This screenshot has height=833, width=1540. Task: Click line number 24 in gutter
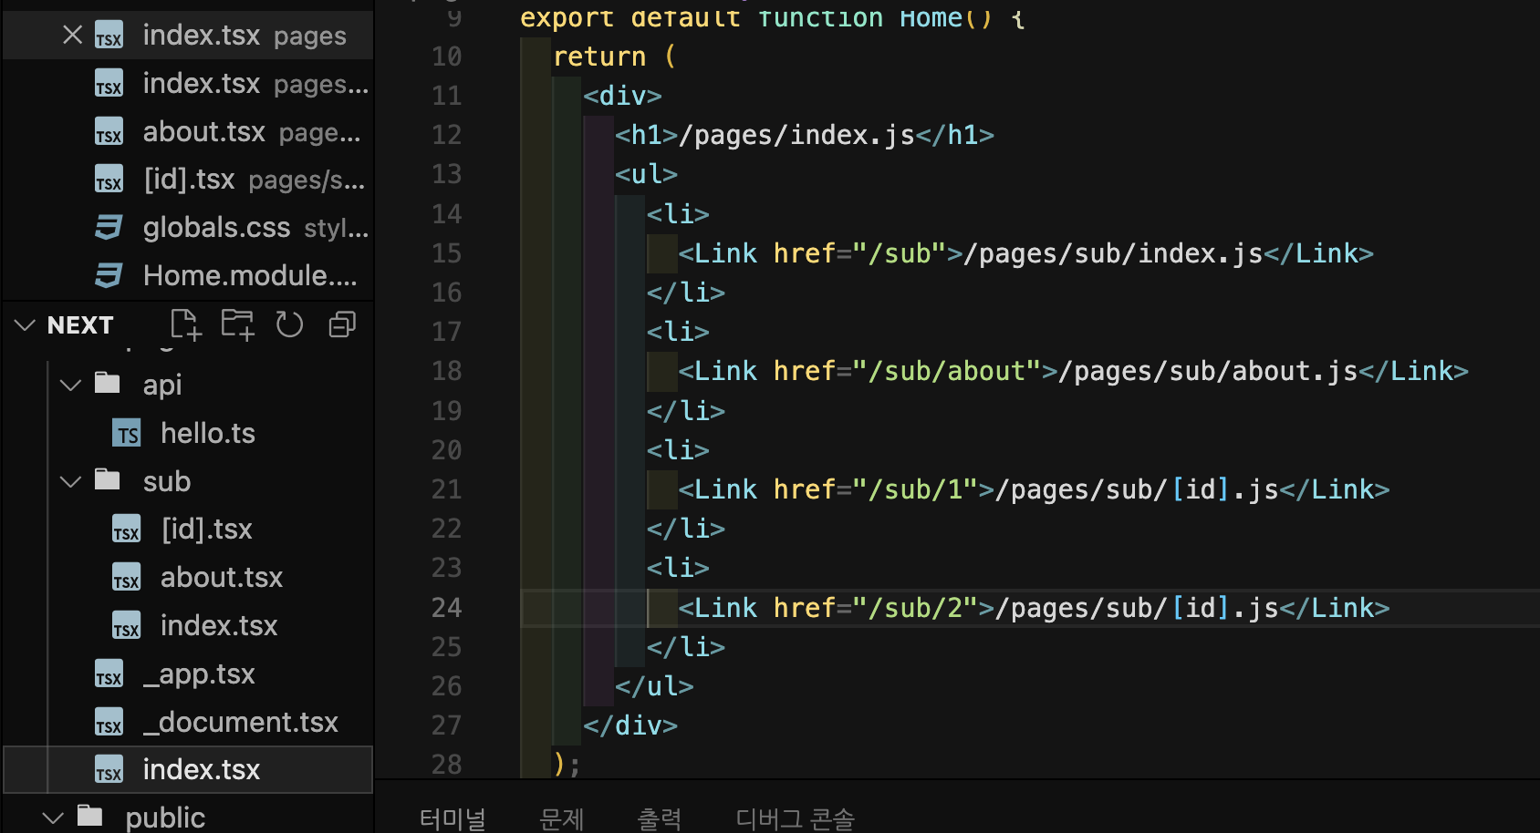447,608
